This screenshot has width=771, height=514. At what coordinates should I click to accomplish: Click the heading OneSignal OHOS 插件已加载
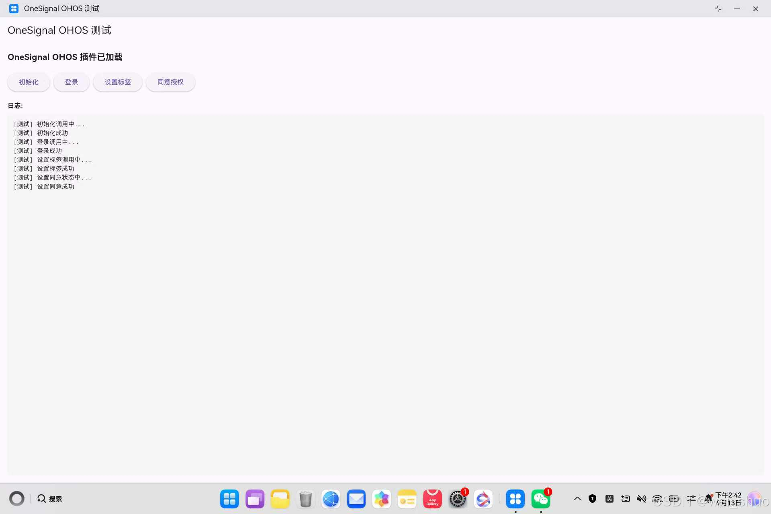pos(65,57)
